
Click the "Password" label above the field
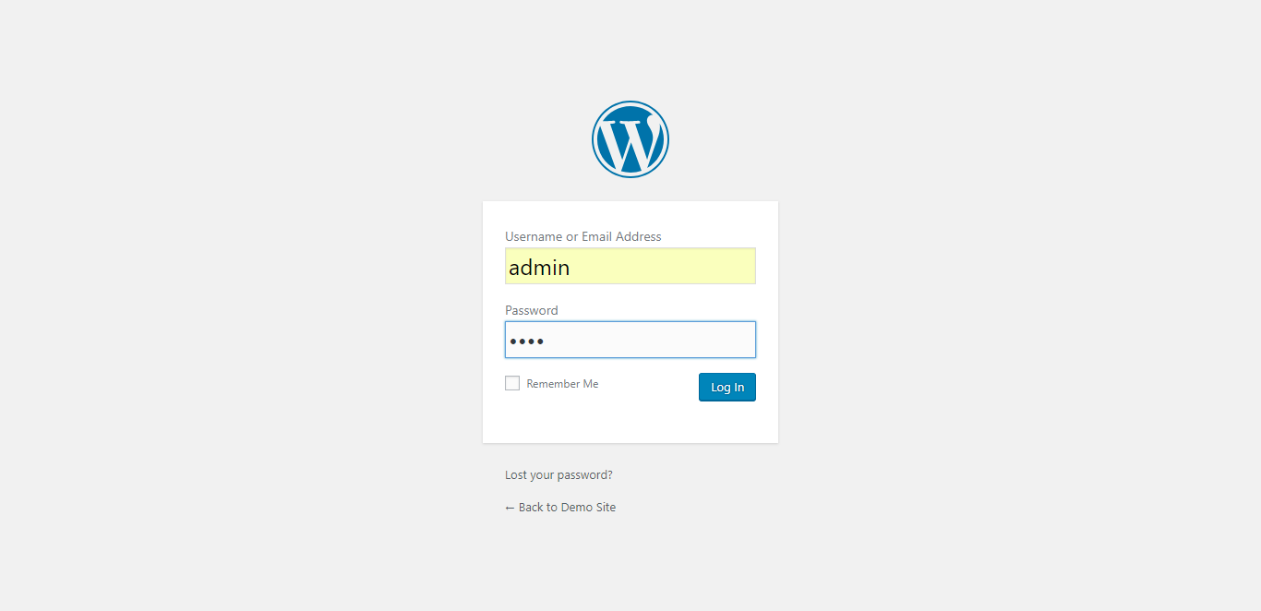(x=532, y=310)
